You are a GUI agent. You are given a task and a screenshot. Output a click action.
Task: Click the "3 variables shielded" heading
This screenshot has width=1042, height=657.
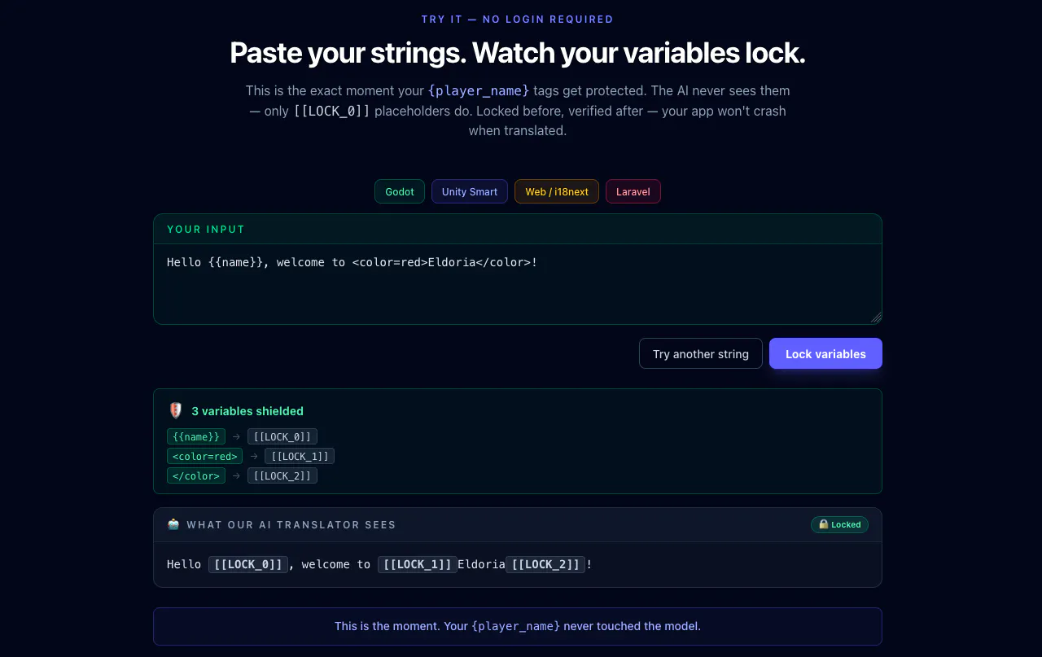click(247, 411)
